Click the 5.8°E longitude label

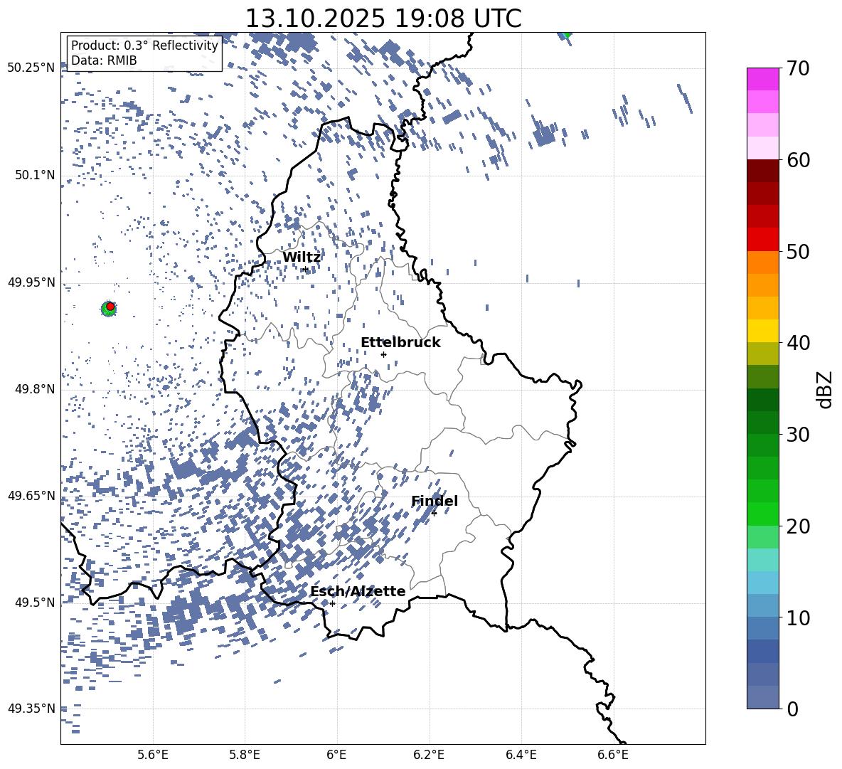point(245,755)
